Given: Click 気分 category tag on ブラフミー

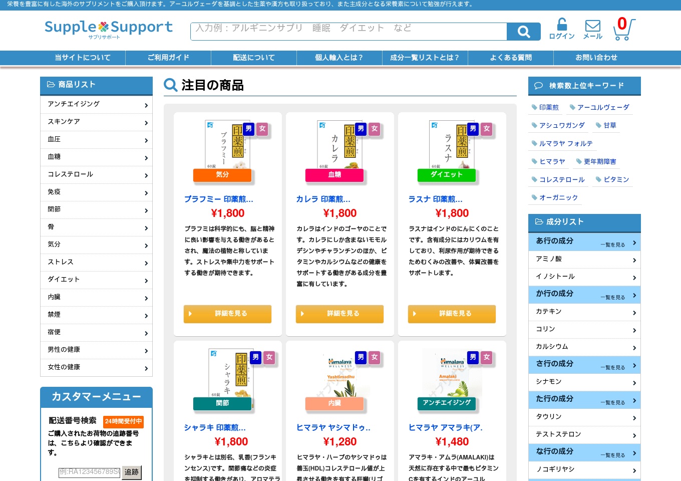Looking at the screenshot, I should pyautogui.click(x=222, y=175).
